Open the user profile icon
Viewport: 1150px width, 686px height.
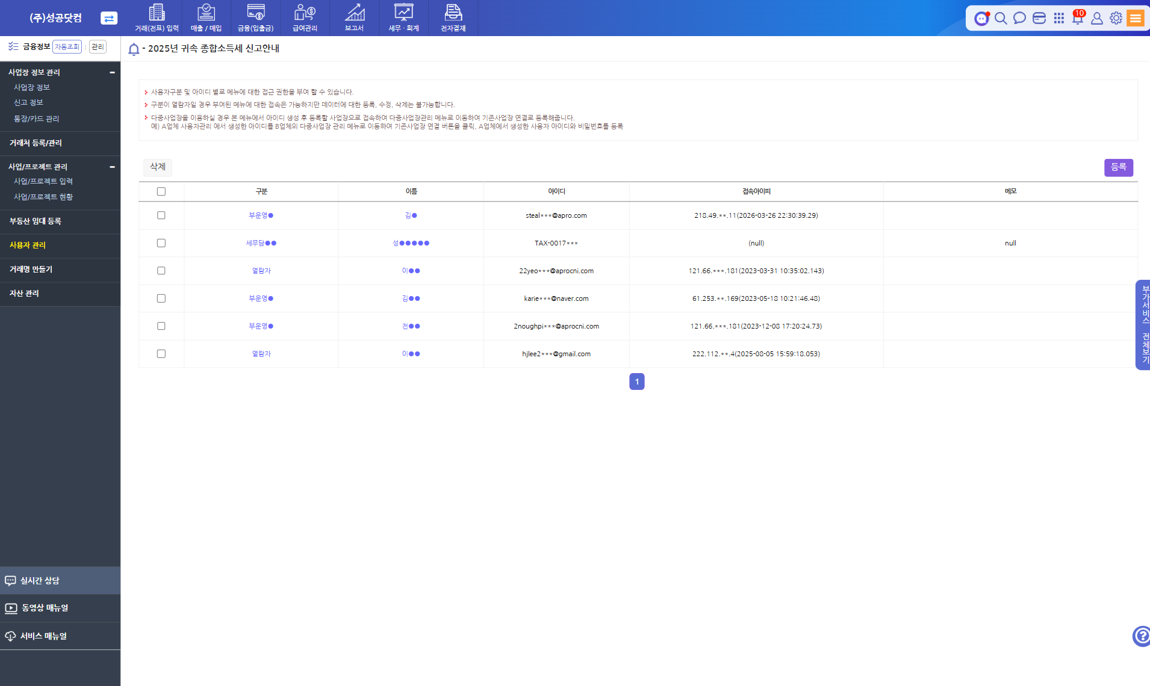[x=1097, y=18]
